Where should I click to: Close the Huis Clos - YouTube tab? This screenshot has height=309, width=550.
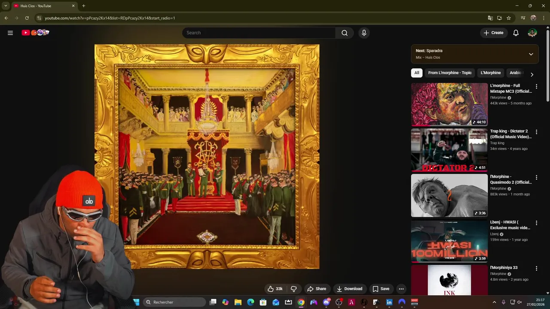pyautogui.click(x=73, y=6)
